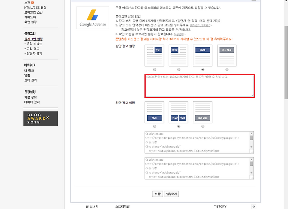The image size is (288, 209).
Task: Click the page vertical scrollbar thumb
Action: (286, 62)
